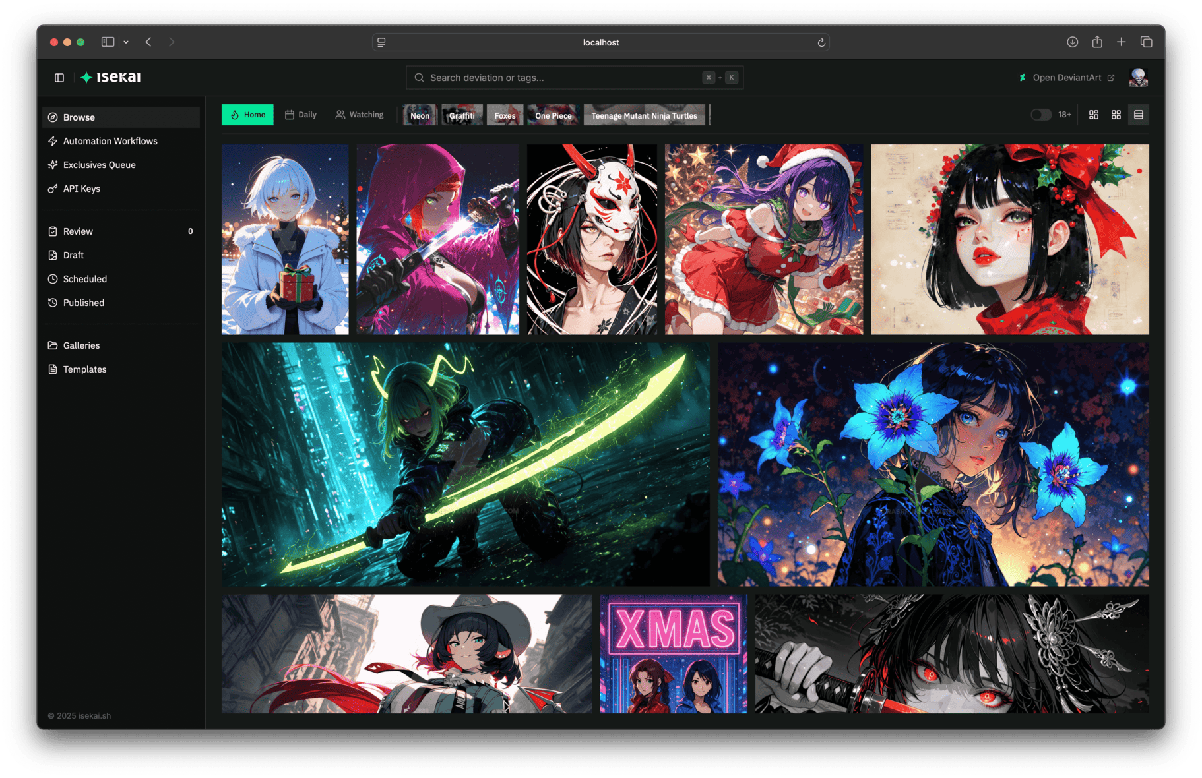Reload the localhost page
The image size is (1202, 778).
(821, 43)
